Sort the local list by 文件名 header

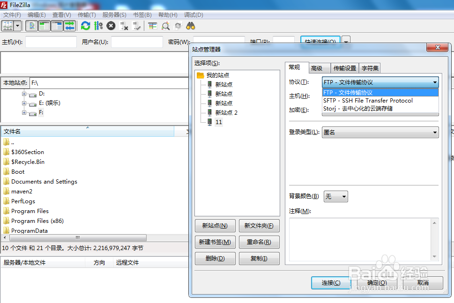coord(88,132)
